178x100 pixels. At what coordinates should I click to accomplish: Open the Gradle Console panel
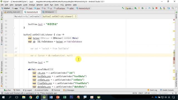tap(167, 90)
